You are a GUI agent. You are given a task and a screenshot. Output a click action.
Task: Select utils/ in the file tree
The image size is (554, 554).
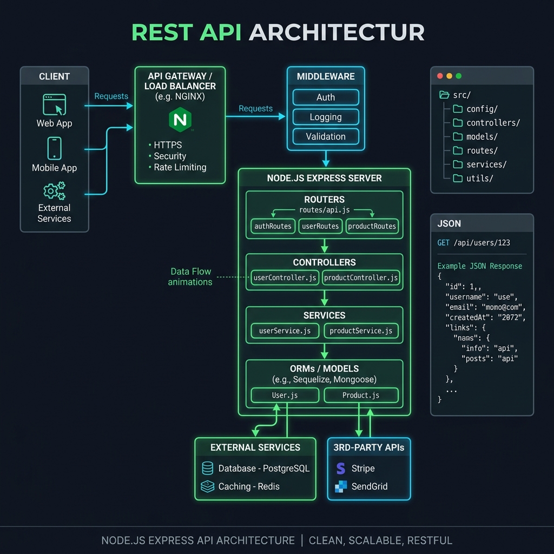pos(473,178)
